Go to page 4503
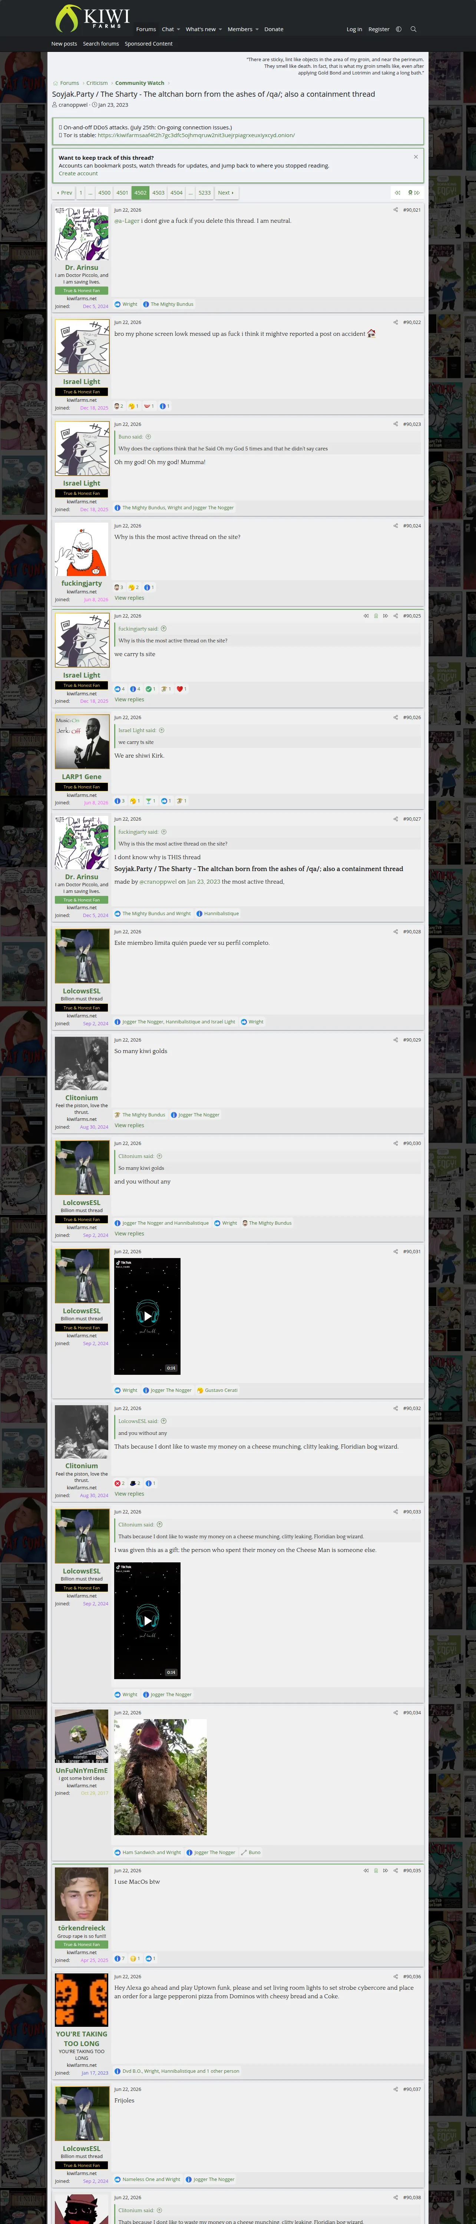Image resolution: width=476 pixels, height=2224 pixels. 158,192
